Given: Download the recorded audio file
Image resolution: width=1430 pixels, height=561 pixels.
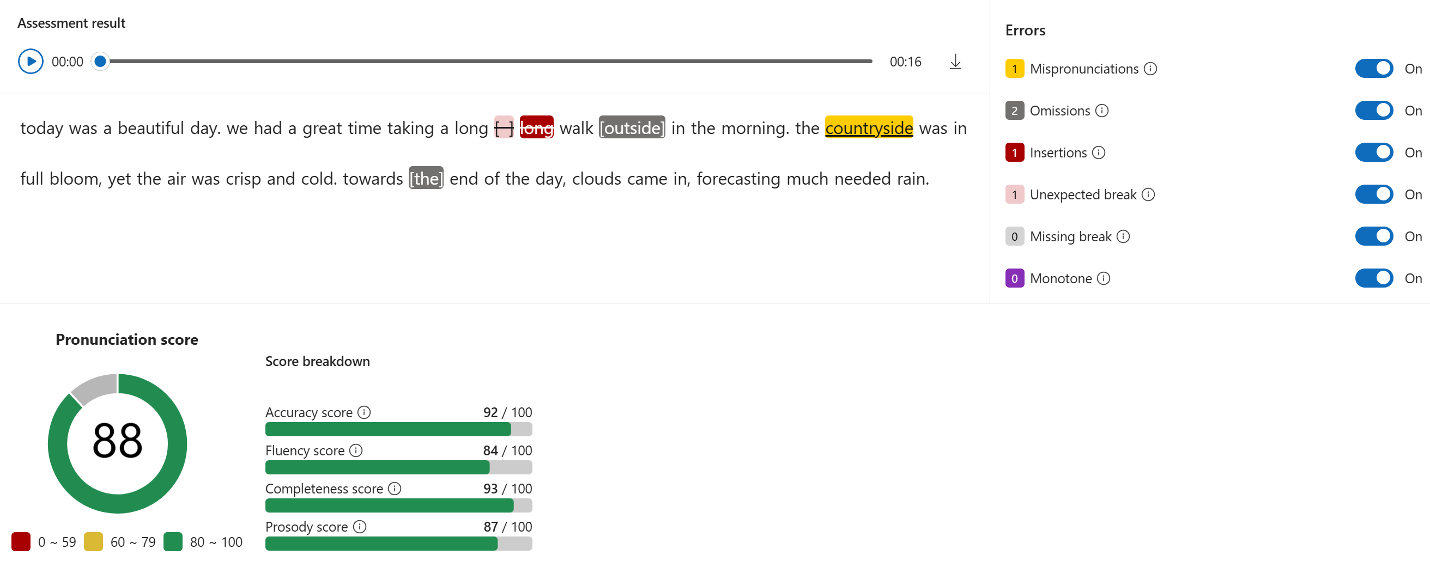Looking at the screenshot, I should click(x=955, y=62).
